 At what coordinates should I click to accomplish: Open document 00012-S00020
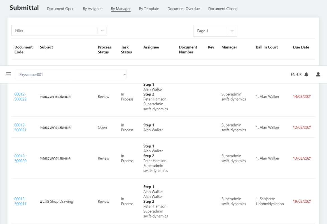(20, 158)
